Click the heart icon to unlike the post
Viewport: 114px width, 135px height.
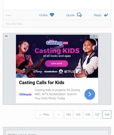tap(52, 15)
